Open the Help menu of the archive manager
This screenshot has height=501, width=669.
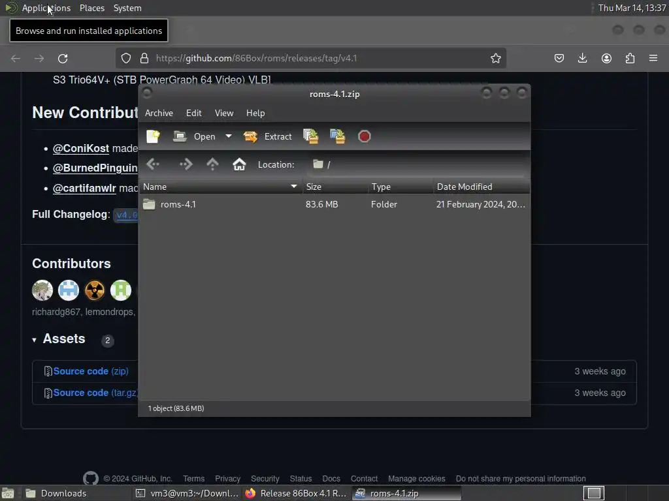pos(255,113)
